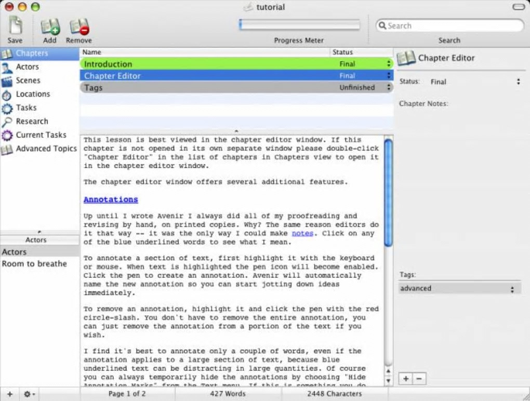This screenshot has height=401, width=530.
Task: Click the toolbar toggle pill in title bar
Action: tap(519, 7)
